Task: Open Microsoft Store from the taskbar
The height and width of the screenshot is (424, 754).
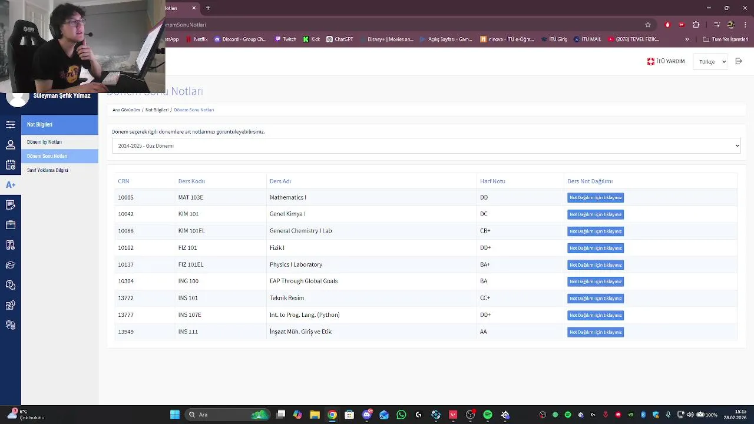Action: coord(349,415)
